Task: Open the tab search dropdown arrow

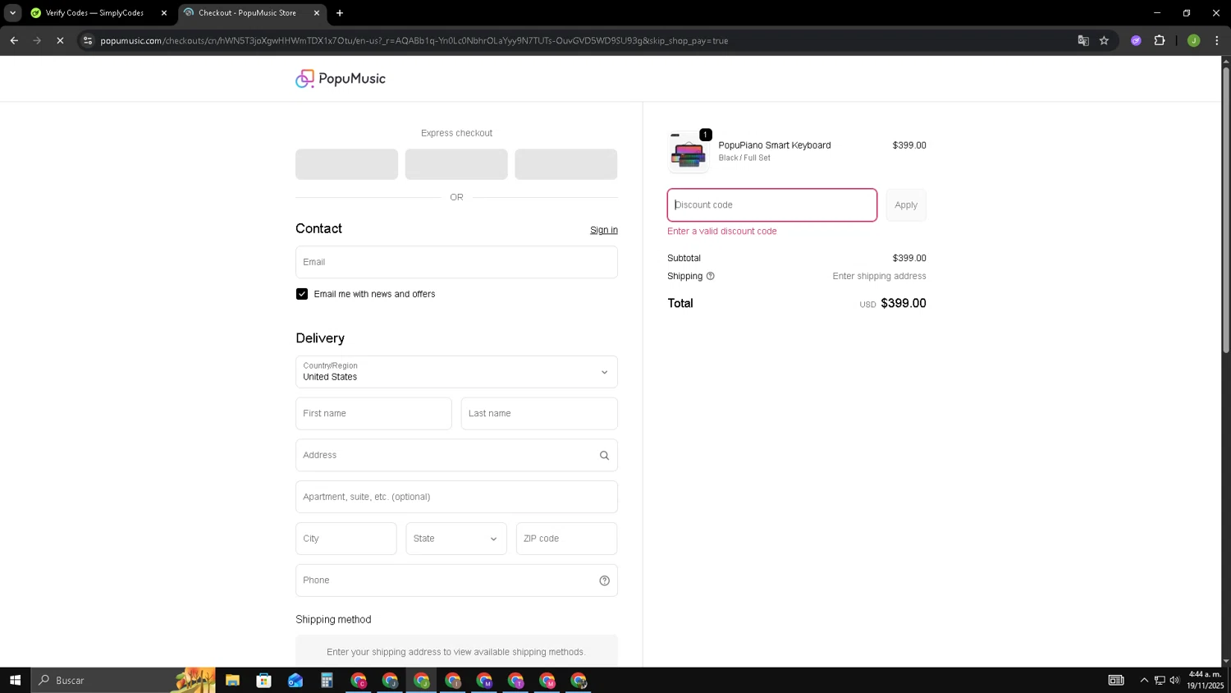Action: pos(12,13)
